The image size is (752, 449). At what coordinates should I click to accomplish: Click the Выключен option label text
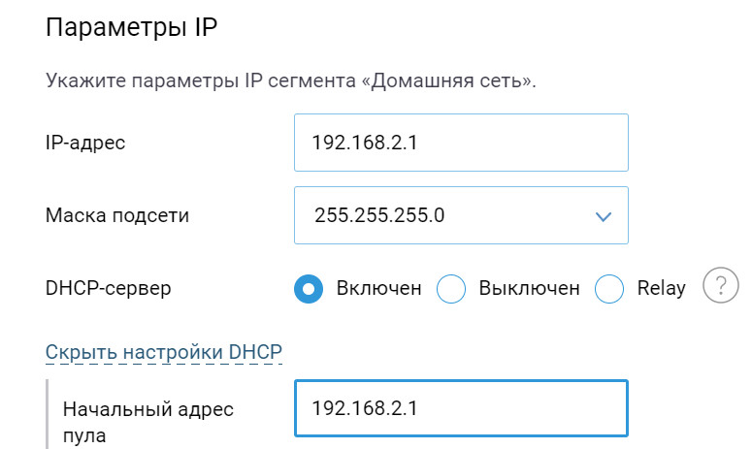coord(529,288)
